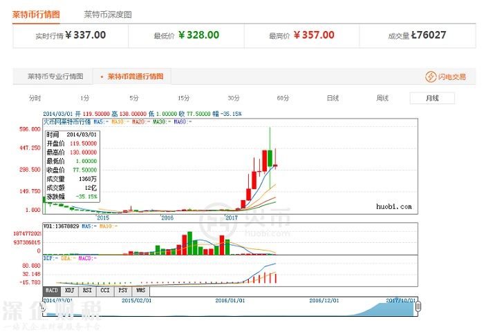Click the tall green candlestick with the longest wick
The height and width of the screenshot is (334, 484).
click(270, 158)
